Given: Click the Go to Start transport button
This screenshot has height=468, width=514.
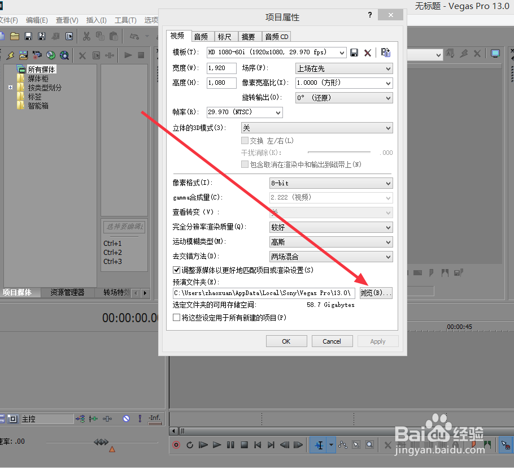Looking at the screenshot, I should [x=258, y=445].
